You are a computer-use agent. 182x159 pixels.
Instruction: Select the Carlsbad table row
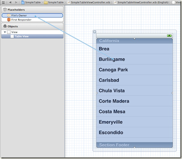(x=135, y=80)
